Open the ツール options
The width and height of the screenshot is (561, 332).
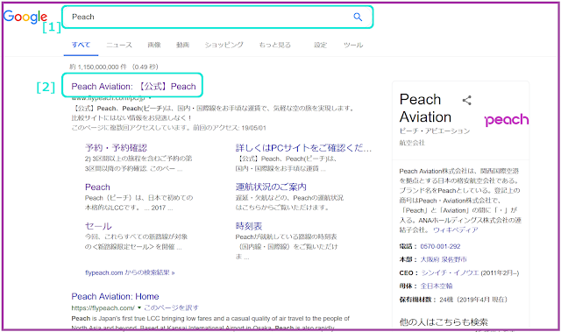[353, 45]
